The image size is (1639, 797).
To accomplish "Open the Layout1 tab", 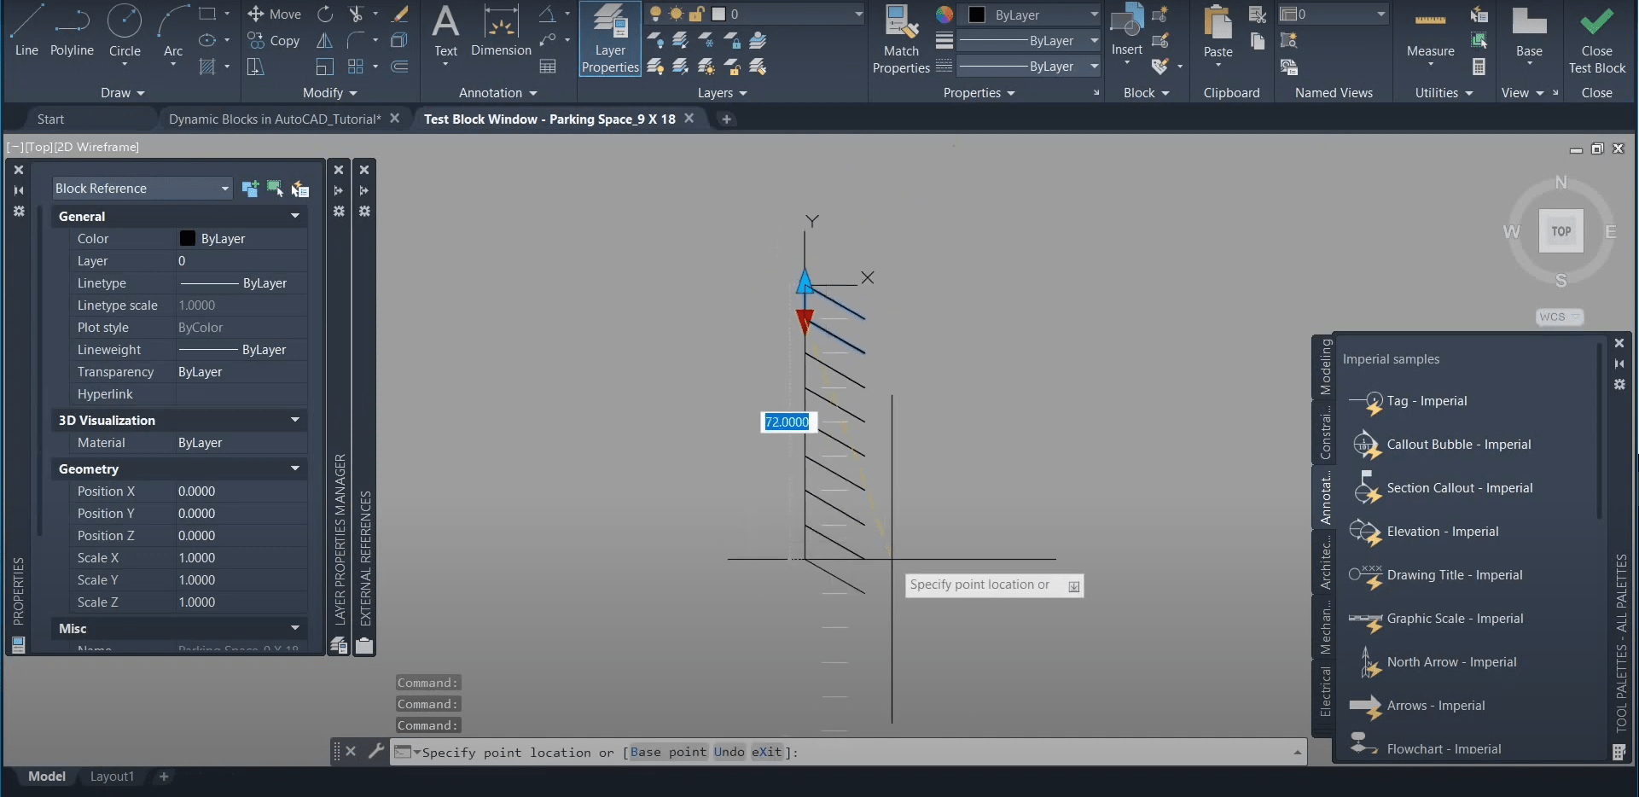I will [113, 777].
